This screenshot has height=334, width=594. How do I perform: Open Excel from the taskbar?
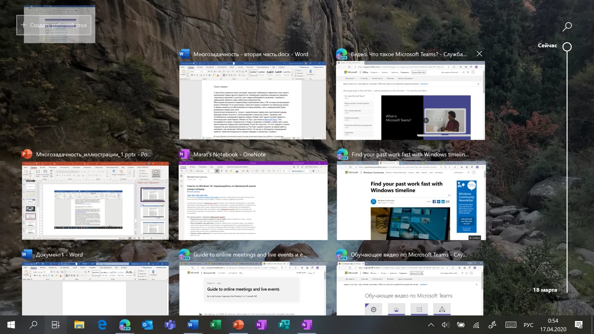pos(215,325)
